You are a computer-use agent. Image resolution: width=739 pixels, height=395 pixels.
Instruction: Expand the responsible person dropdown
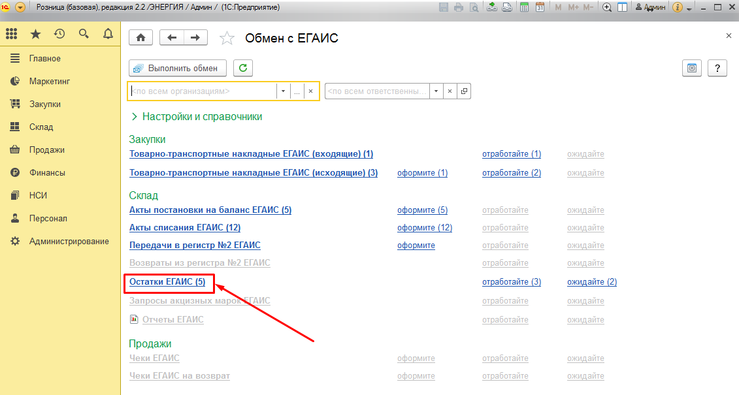click(x=436, y=91)
